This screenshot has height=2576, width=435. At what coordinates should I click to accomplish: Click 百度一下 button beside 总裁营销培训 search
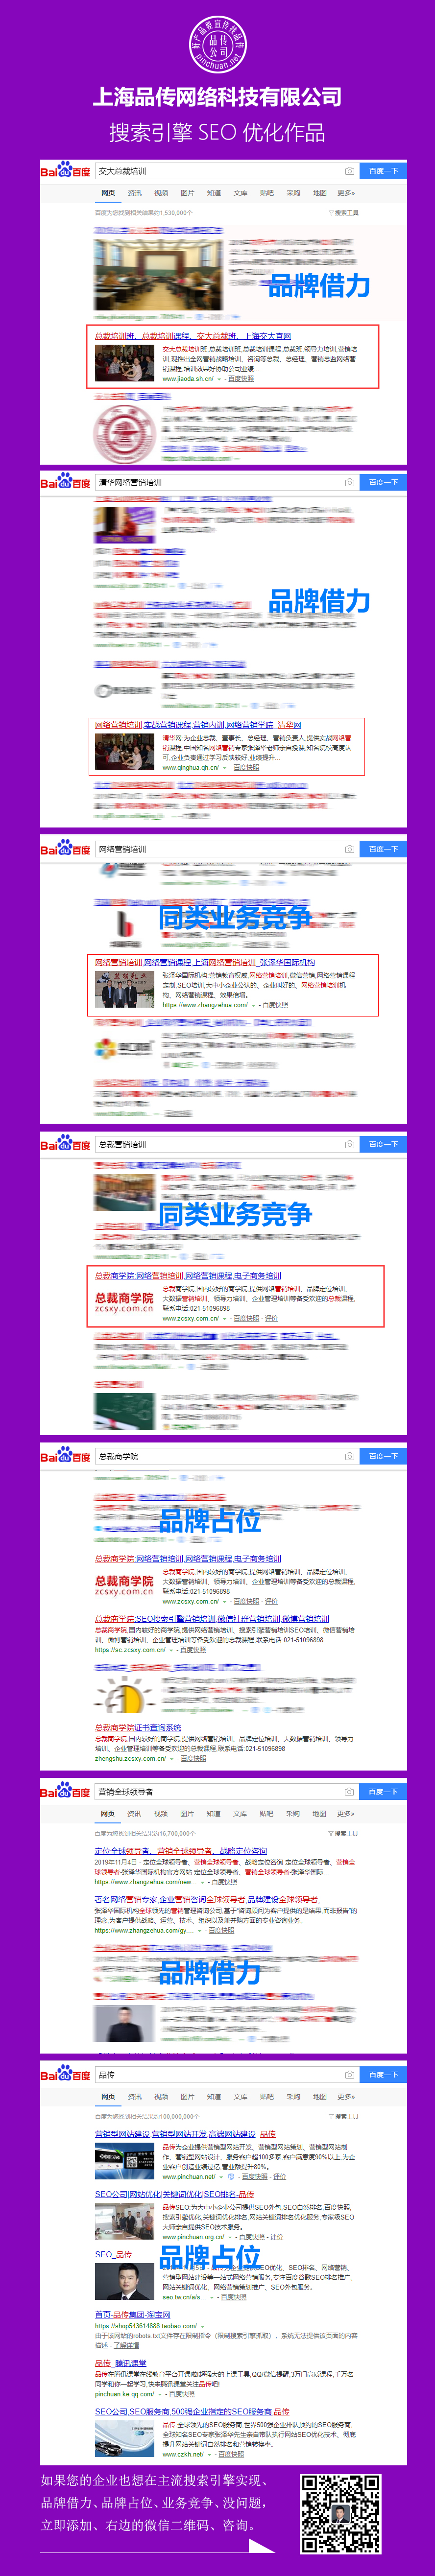pos(383,1144)
